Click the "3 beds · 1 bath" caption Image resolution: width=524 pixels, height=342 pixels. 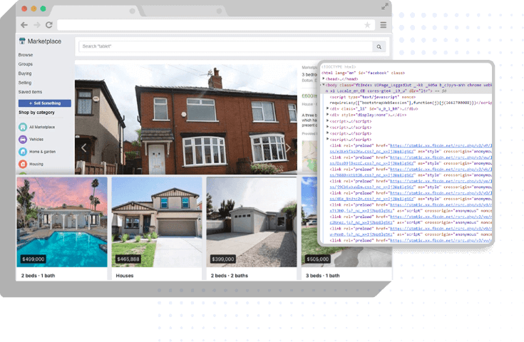[x=322, y=276]
